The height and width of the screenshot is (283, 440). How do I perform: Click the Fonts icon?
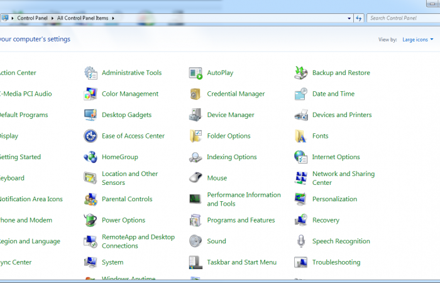[x=301, y=136]
